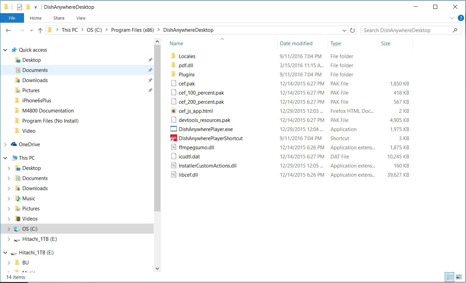This screenshot has height=283, width=466.
Task: Select the ffmpegsumo.dll file icon
Action: pos(173,147)
